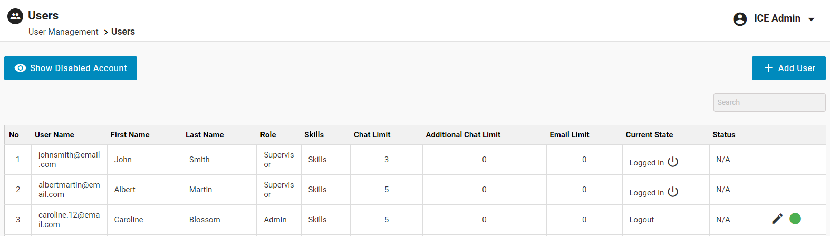Screen dimensions: 830x236
Task: Sort by the Chat Limit column header
Action: pos(372,135)
